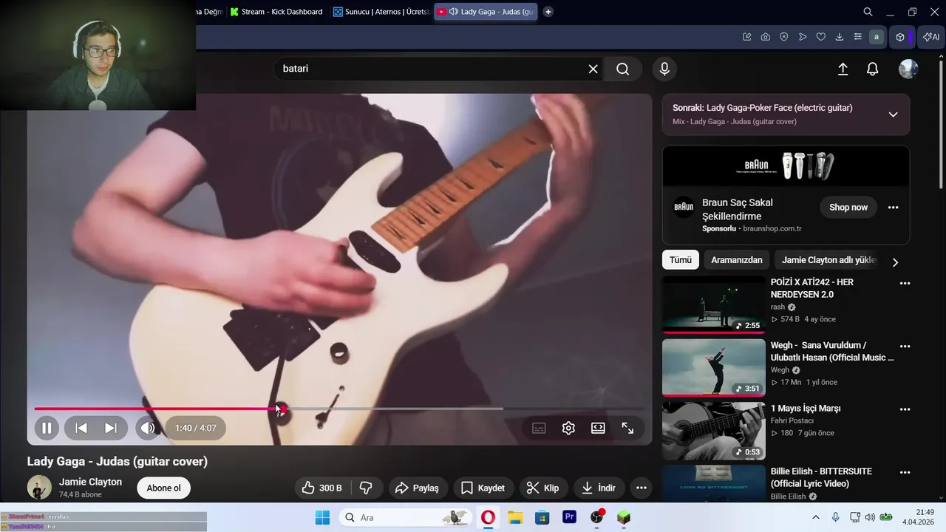The height and width of the screenshot is (532, 946).
Task: Take a snapshot with camera icon
Action: pos(766,37)
